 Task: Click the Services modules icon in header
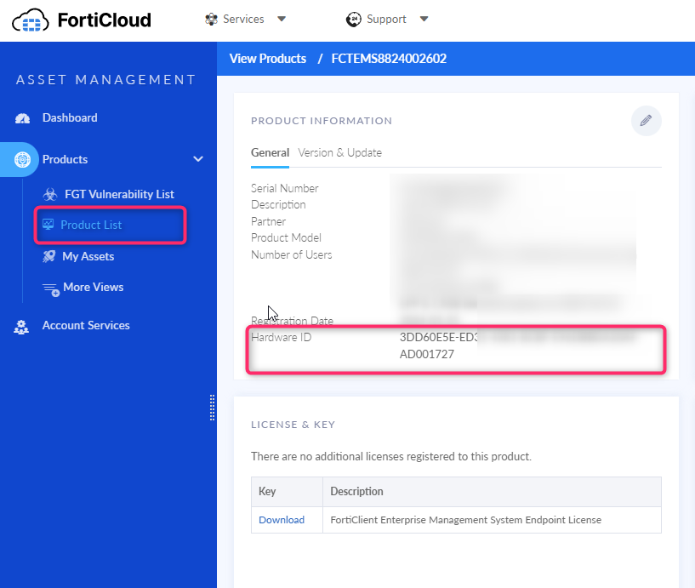pos(211,19)
